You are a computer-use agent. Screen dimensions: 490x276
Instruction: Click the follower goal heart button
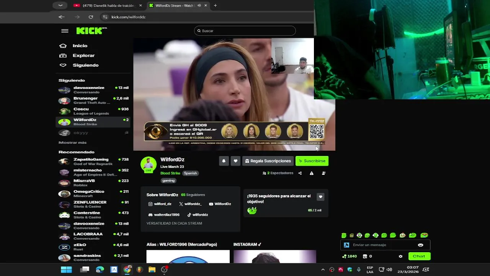click(x=320, y=197)
